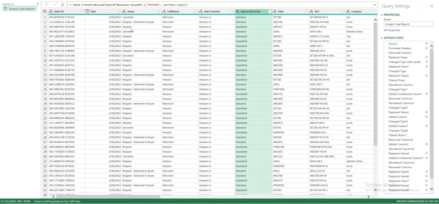This screenshot has height=204, width=439.
Task: Click the data type icon of Style column
Action: [x=275, y=11]
